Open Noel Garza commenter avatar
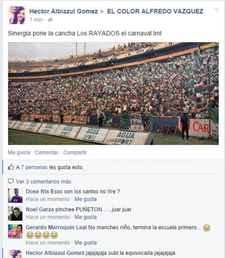The image size is (225, 258). pyautogui.click(x=15, y=213)
